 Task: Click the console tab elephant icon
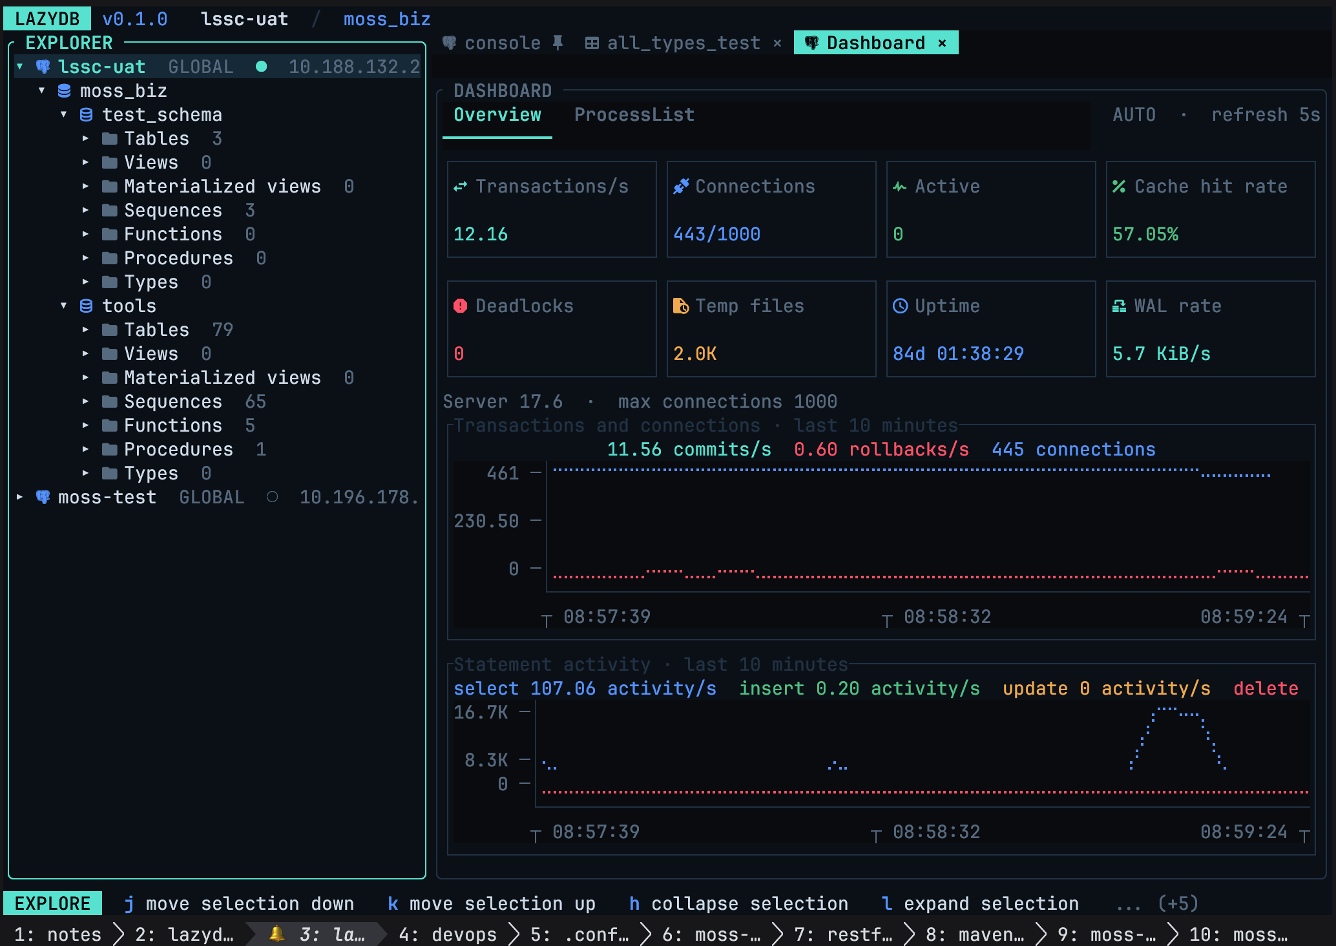coord(449,43)
